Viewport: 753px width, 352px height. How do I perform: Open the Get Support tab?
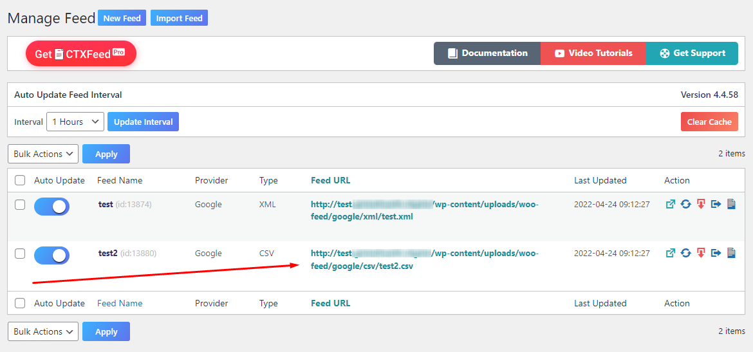pos(692,53)
